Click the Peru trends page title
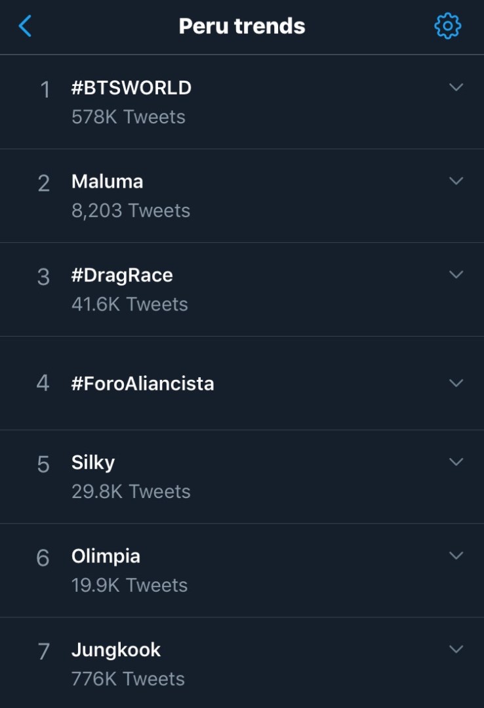 point(242,26)
